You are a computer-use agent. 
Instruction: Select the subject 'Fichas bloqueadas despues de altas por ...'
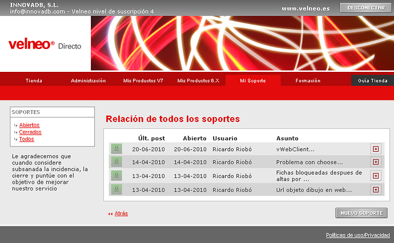319,176
